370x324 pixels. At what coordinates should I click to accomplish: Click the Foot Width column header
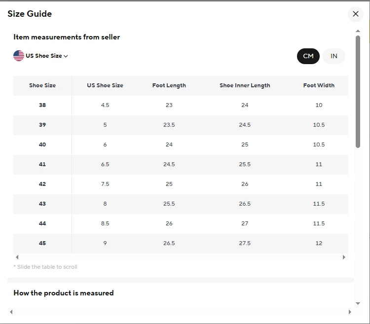319,85
